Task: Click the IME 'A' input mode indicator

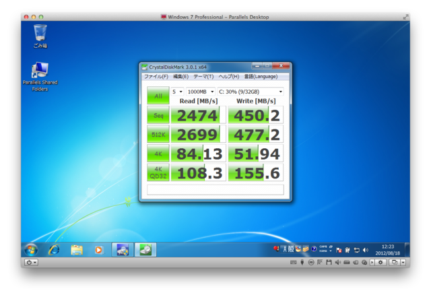Action: [x=284, y=249]
